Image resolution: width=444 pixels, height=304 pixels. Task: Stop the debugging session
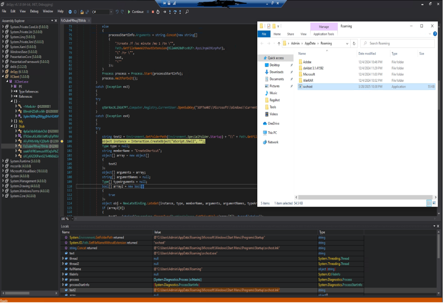point(153,12)
